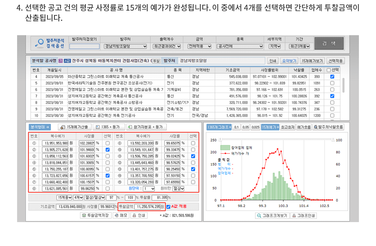Open the 메모 note button
Viewport: 376px width, 246px height.
tap(121, 216)
